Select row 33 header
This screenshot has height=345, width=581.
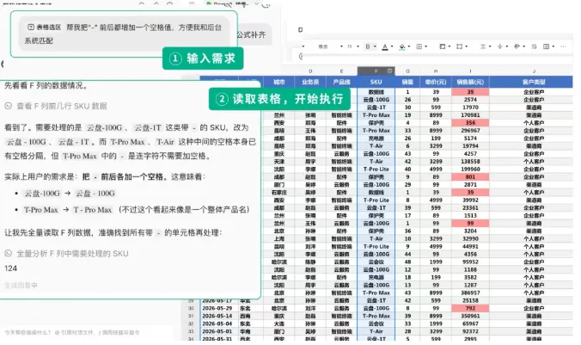click(191, 331)
